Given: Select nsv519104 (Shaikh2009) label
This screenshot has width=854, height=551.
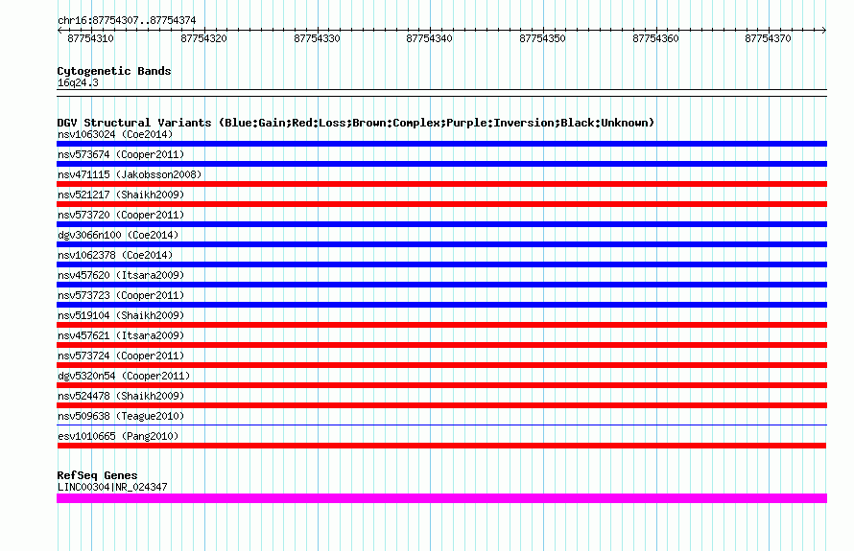Looking at the screenshot, I should tap(121, 315).
